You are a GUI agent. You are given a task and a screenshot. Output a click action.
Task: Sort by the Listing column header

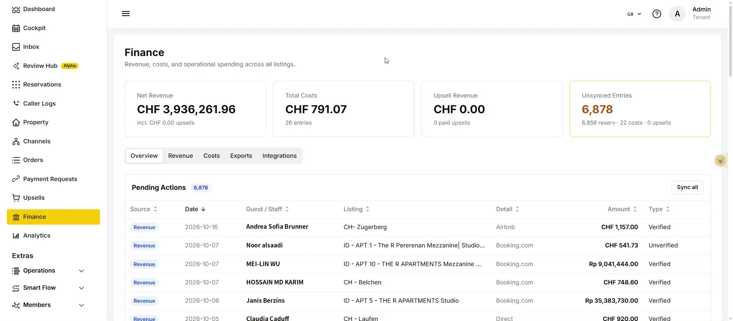pos(357,209)
